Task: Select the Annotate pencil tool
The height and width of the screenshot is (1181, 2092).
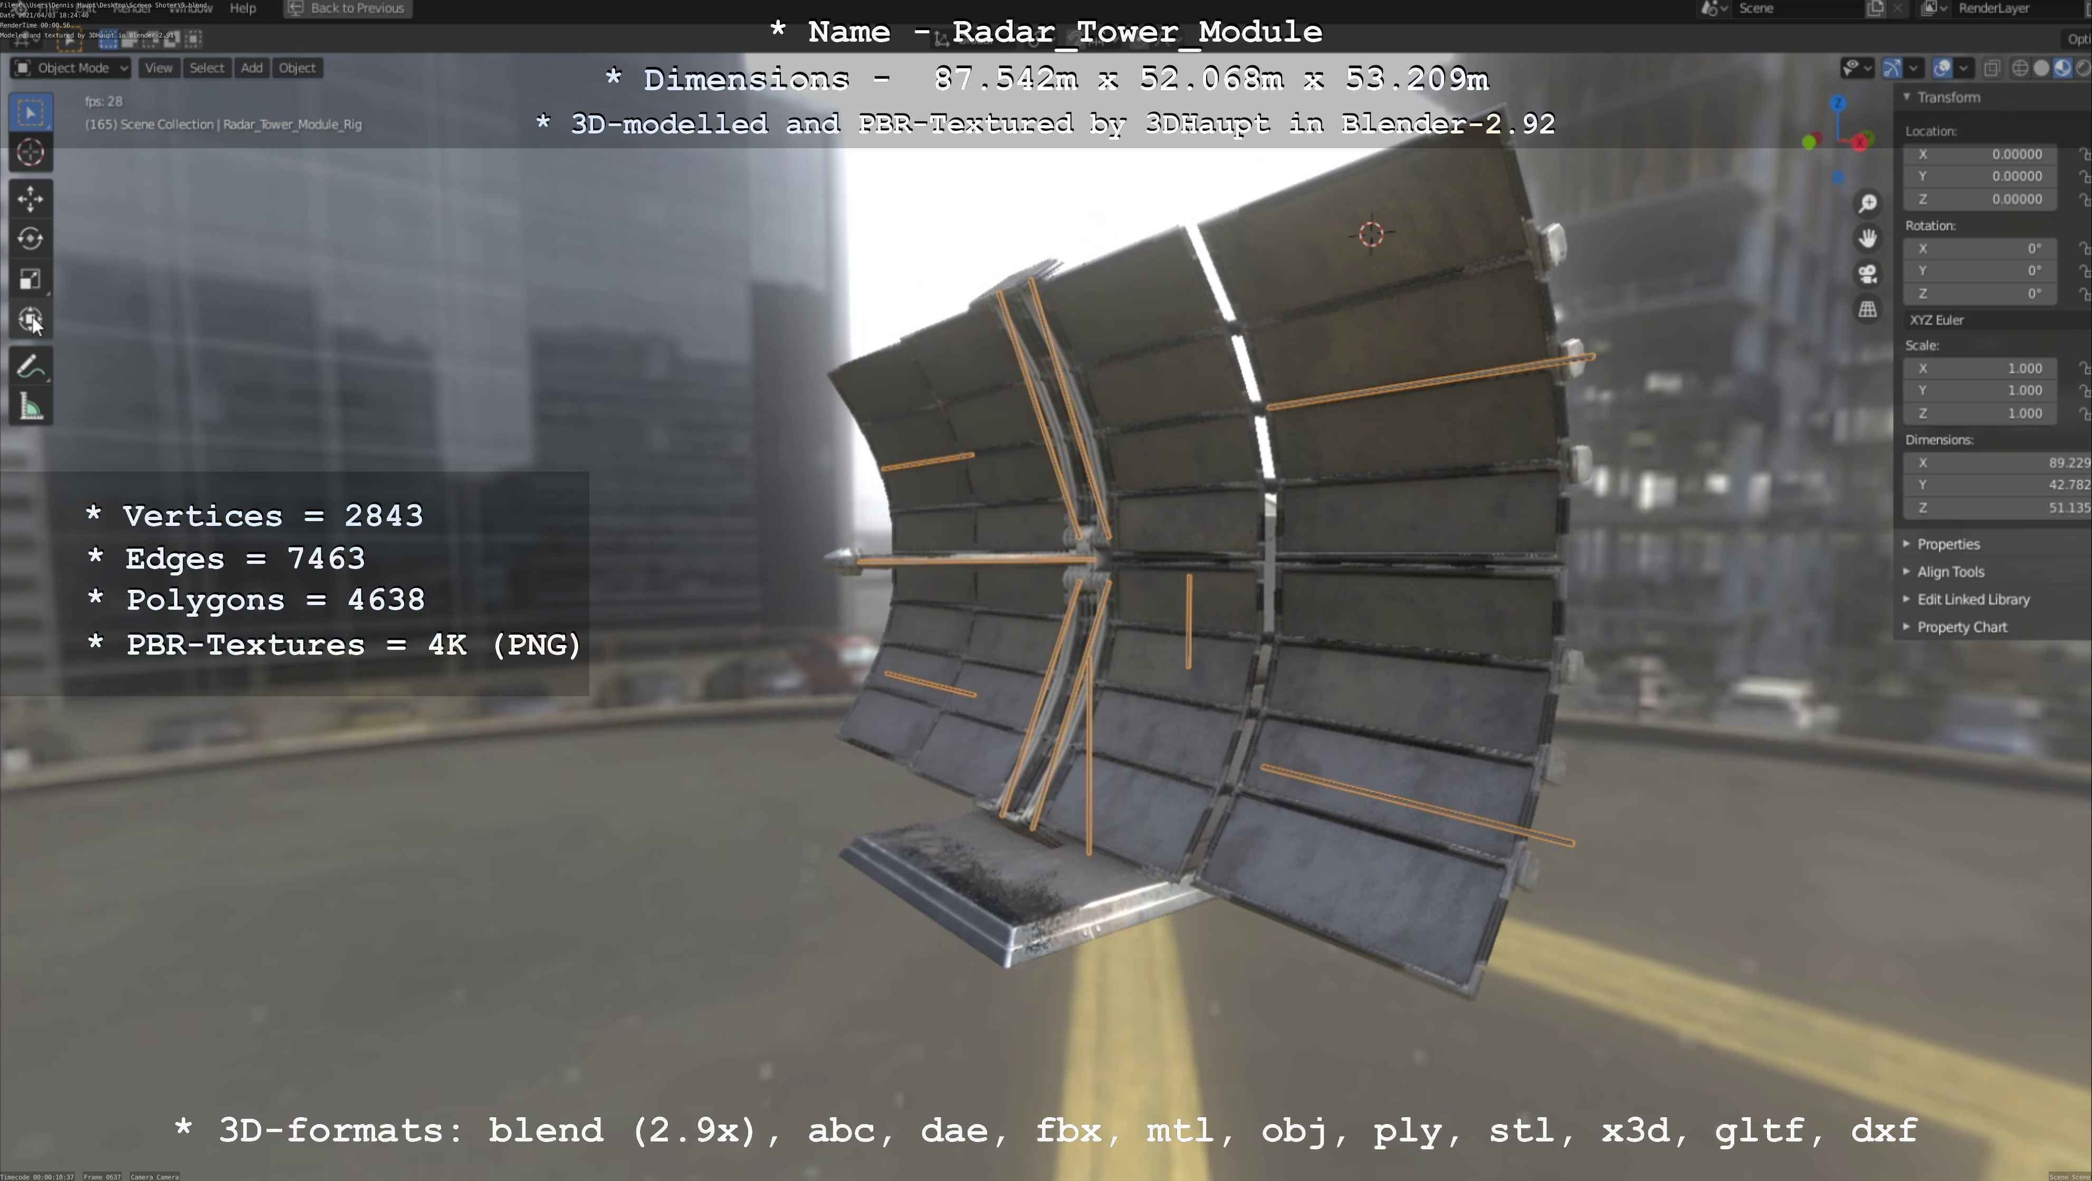Action: point(31,367)
